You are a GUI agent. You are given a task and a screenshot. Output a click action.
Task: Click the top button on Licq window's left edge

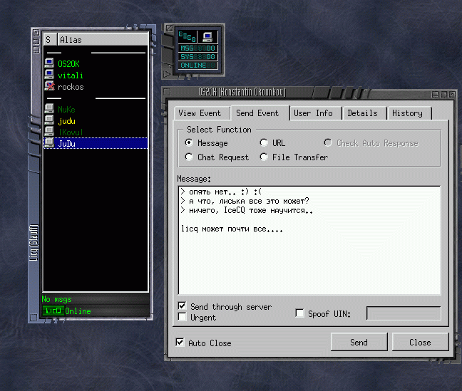click(x=36, y=32)
